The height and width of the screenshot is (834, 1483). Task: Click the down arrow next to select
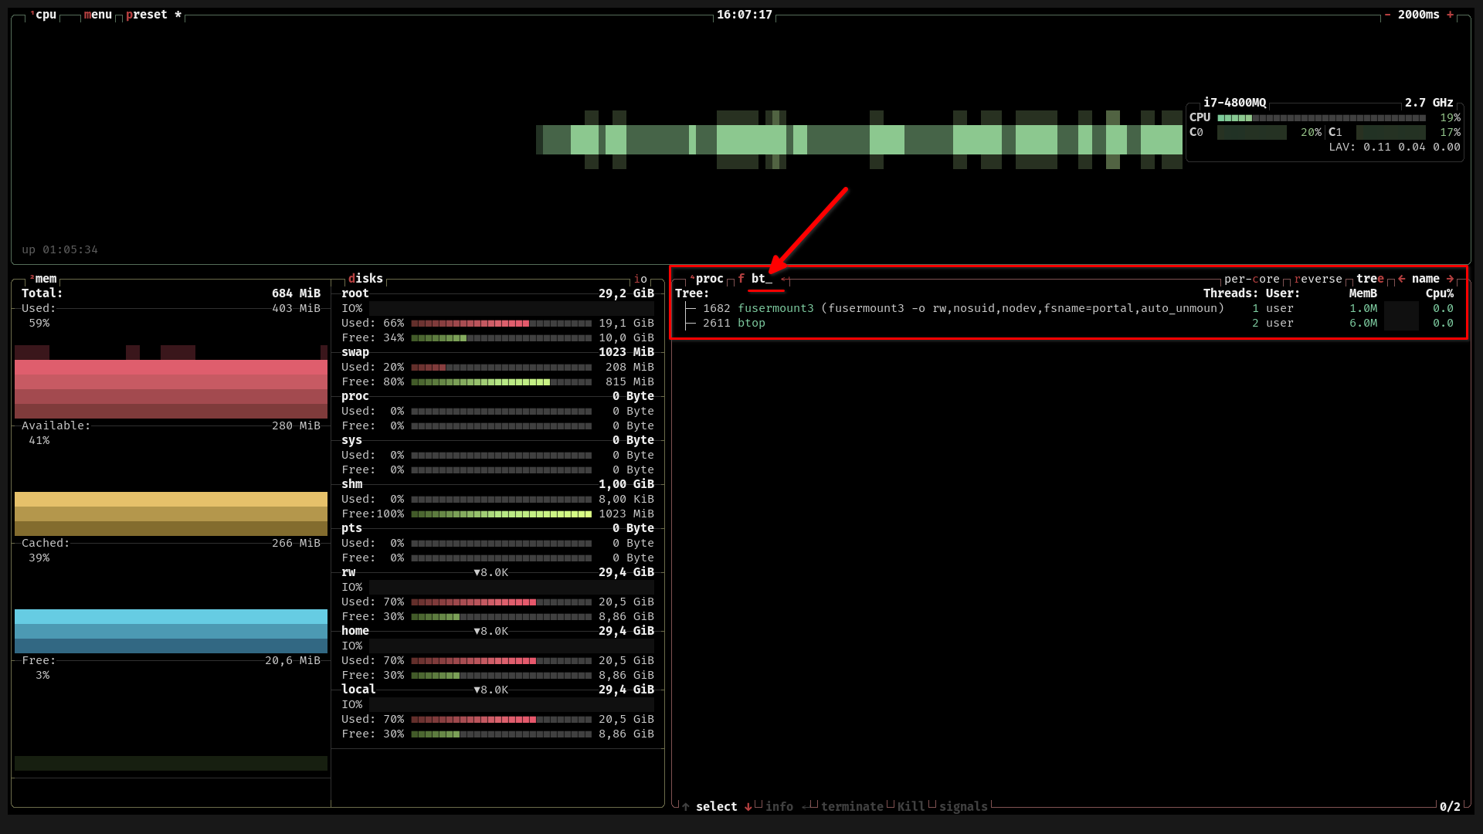pyautogui.click(x=748, y=806)
